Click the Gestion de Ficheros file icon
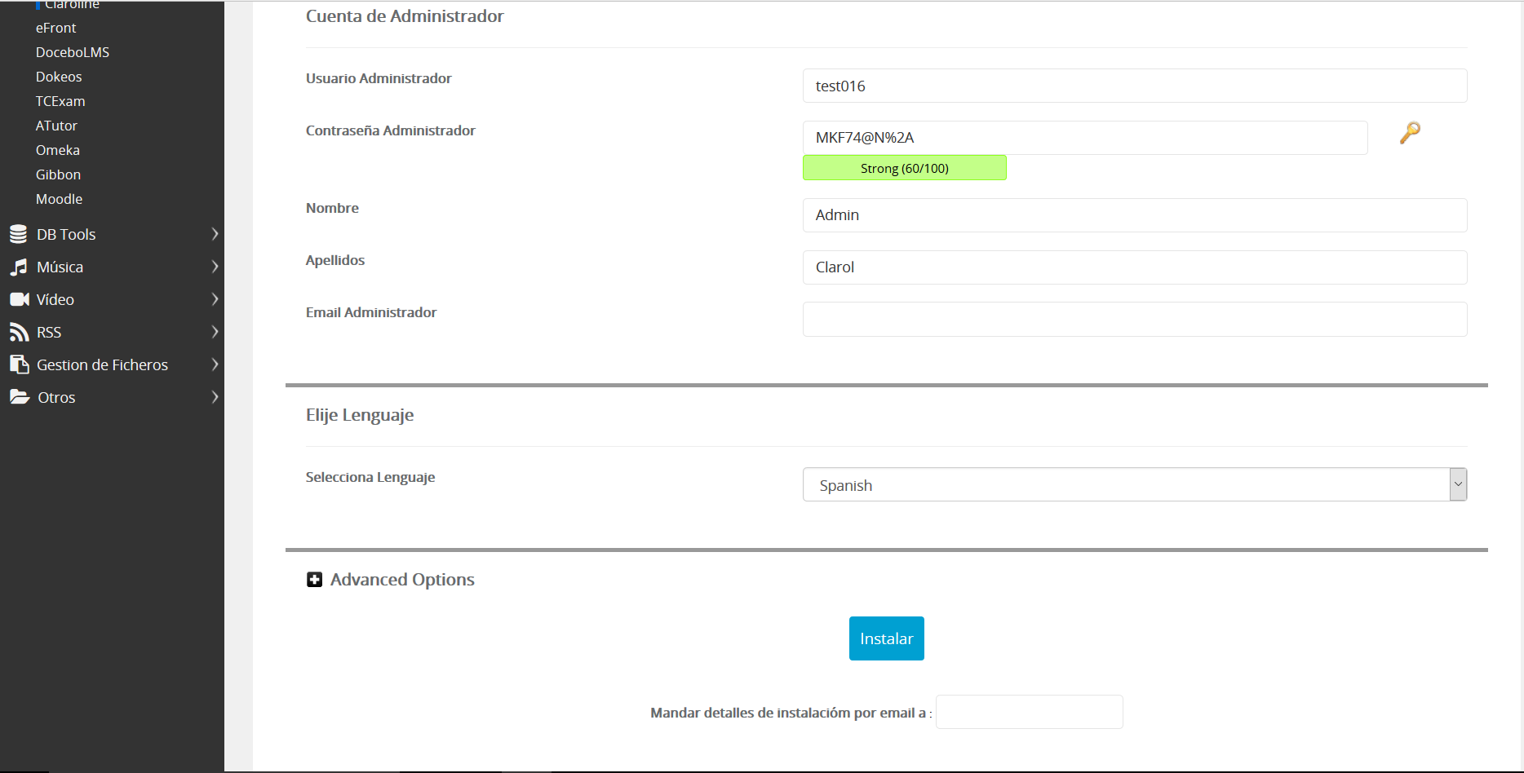 pyautogui.click(x=19, y=365)
